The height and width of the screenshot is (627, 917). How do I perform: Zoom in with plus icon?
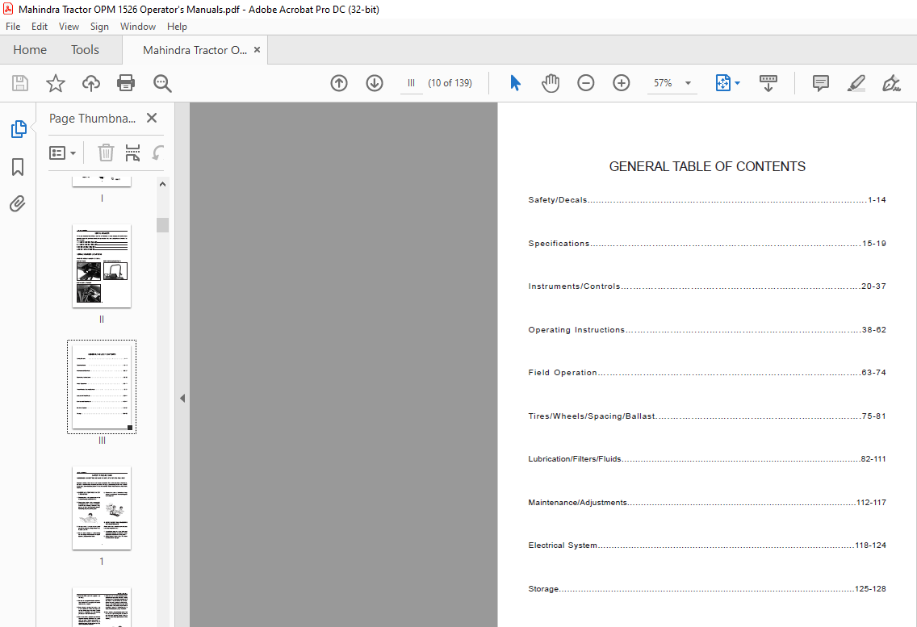(x=621, y=83)
